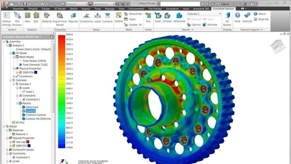
Task: Select Material 1 in the tree
Action: click(22, 134)
